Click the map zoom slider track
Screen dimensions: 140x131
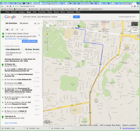tap(47, 45)
